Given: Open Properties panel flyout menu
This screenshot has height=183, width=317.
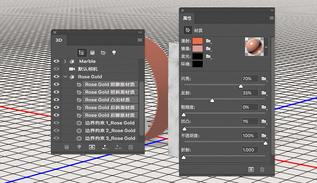Looking at the screenshot, I should click(271, 18).
